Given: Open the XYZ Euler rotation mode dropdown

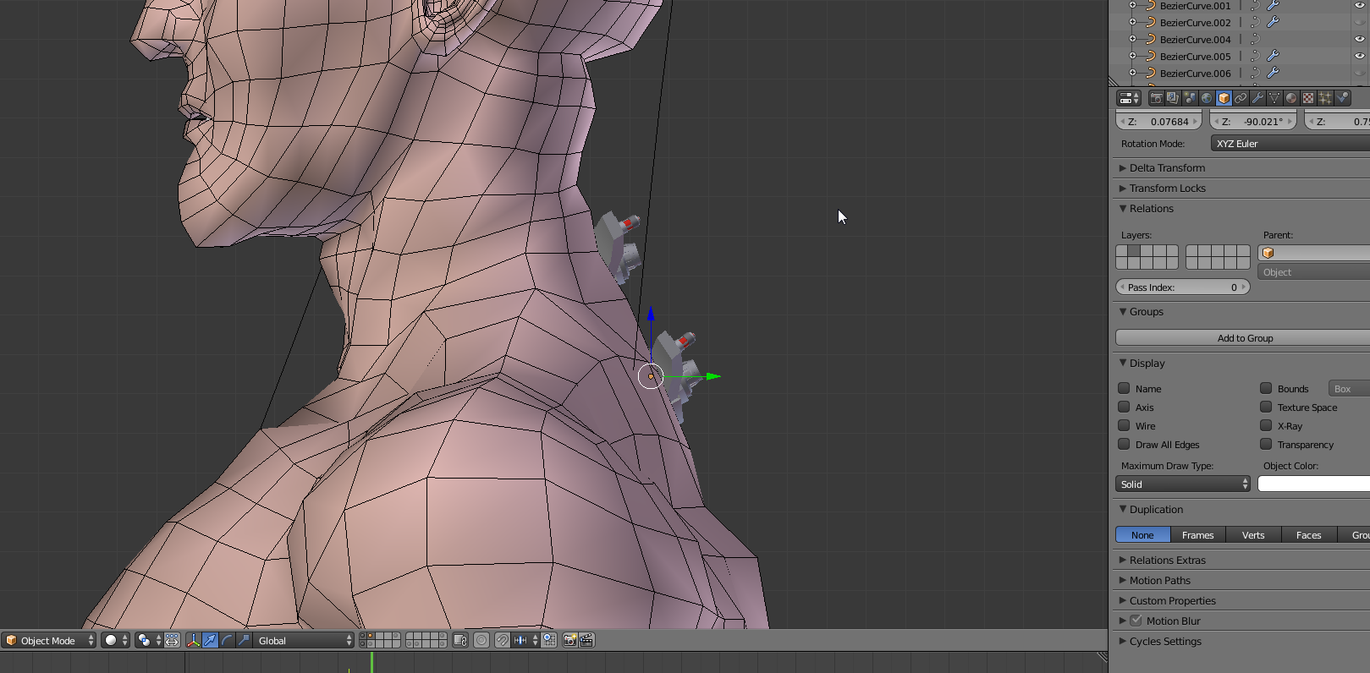Looking at the screenshot, I should (x=1290, y=144).
